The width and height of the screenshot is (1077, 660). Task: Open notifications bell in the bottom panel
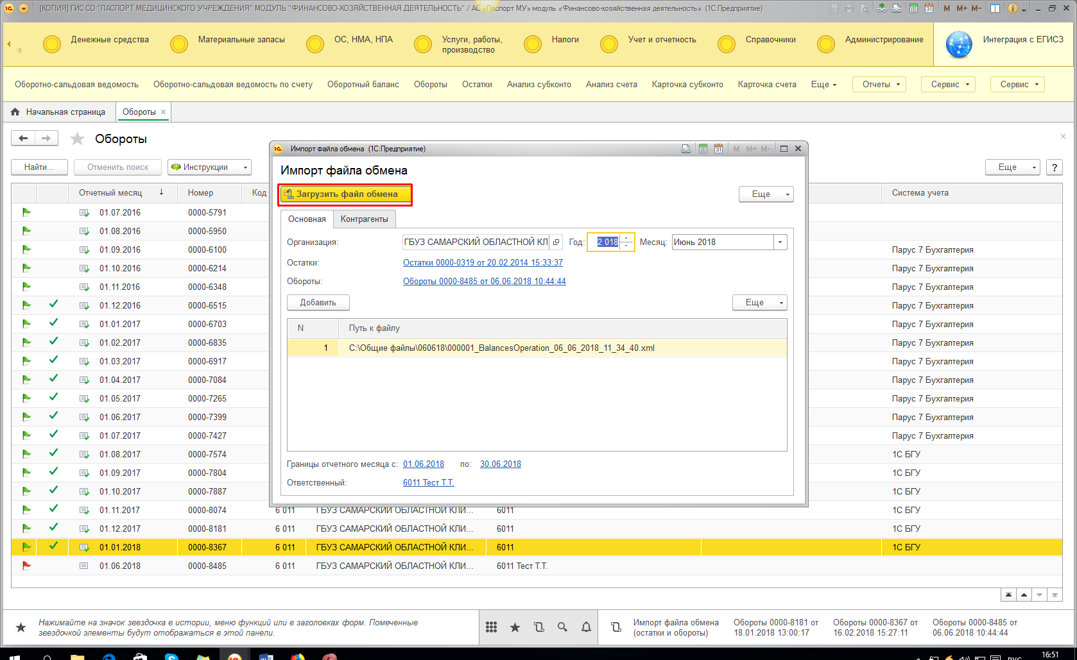586,627
